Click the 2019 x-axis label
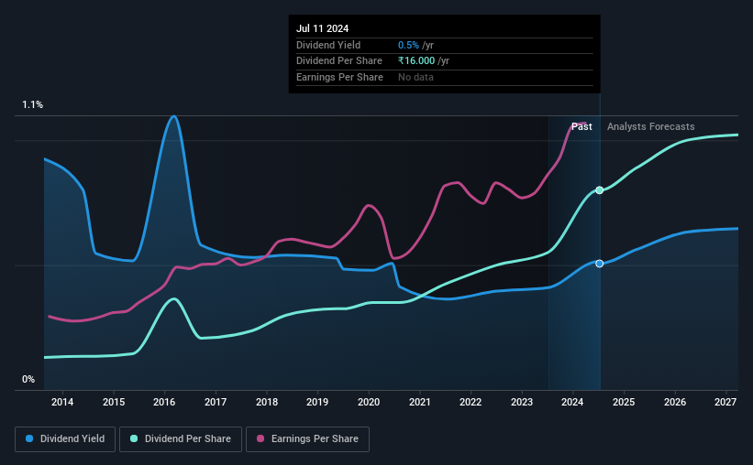 coord(317,402)
